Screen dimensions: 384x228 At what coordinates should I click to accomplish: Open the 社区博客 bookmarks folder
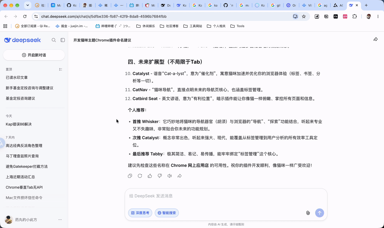click(x=169, y=26)
